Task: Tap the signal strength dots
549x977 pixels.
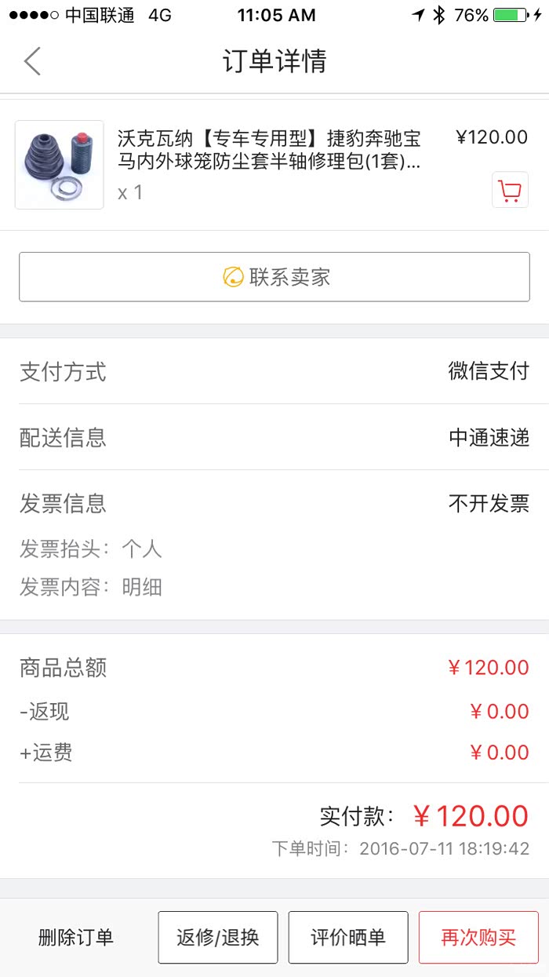Action: click(x=34, y=16)
